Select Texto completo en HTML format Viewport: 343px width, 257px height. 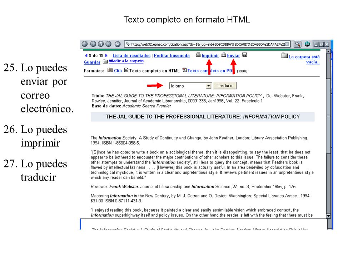pyautogui.click(x=154, y=71)
